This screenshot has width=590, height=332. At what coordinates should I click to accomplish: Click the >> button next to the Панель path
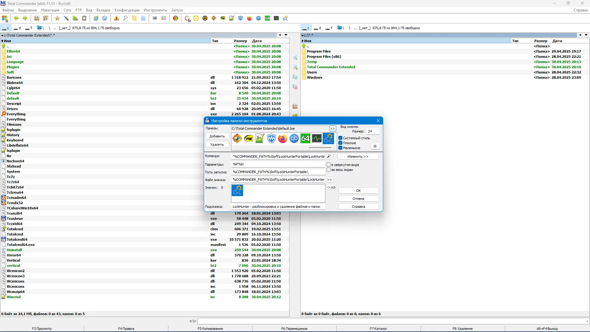point(332,128)
